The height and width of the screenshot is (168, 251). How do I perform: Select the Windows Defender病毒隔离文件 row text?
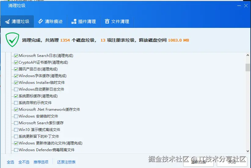[47, 150]
